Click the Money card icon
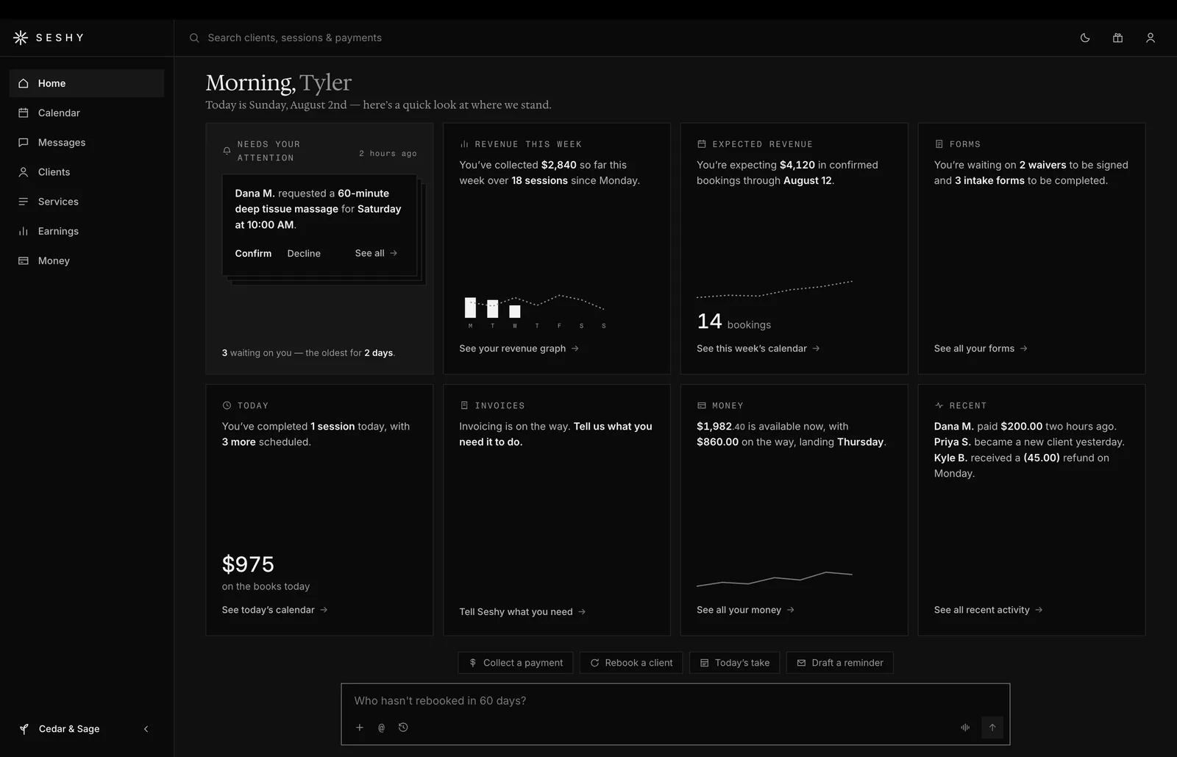This screenshot has width=1177, height=757. (702, 405)
